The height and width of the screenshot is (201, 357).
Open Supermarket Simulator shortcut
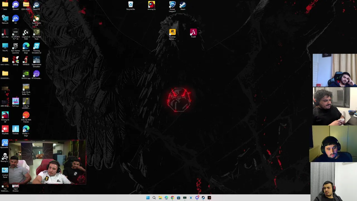pos(36,62)
